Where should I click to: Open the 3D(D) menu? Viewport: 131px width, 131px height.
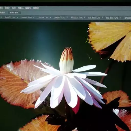14,8
